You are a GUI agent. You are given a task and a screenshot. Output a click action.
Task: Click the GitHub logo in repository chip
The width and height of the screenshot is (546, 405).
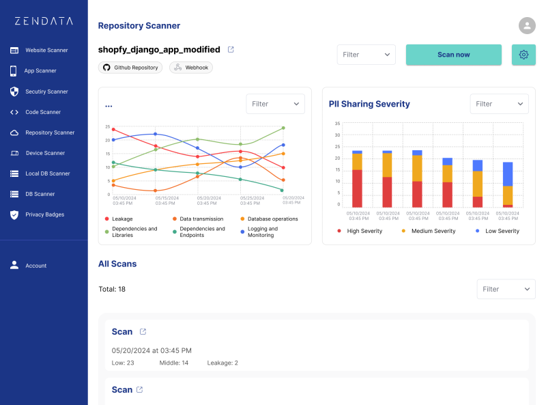point(106,67)
